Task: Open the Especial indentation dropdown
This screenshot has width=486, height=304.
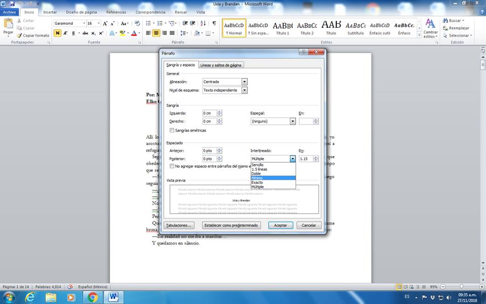Action: coord(293,122)
